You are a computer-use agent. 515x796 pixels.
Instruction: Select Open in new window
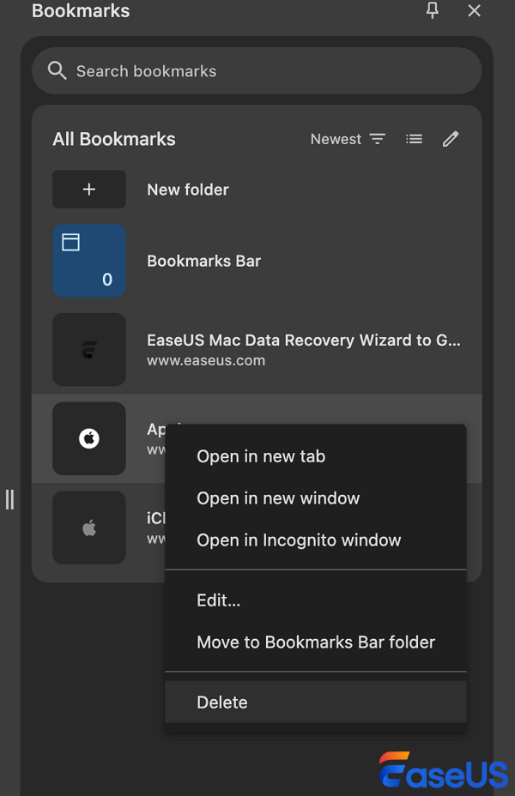click(x=278, y=498)
